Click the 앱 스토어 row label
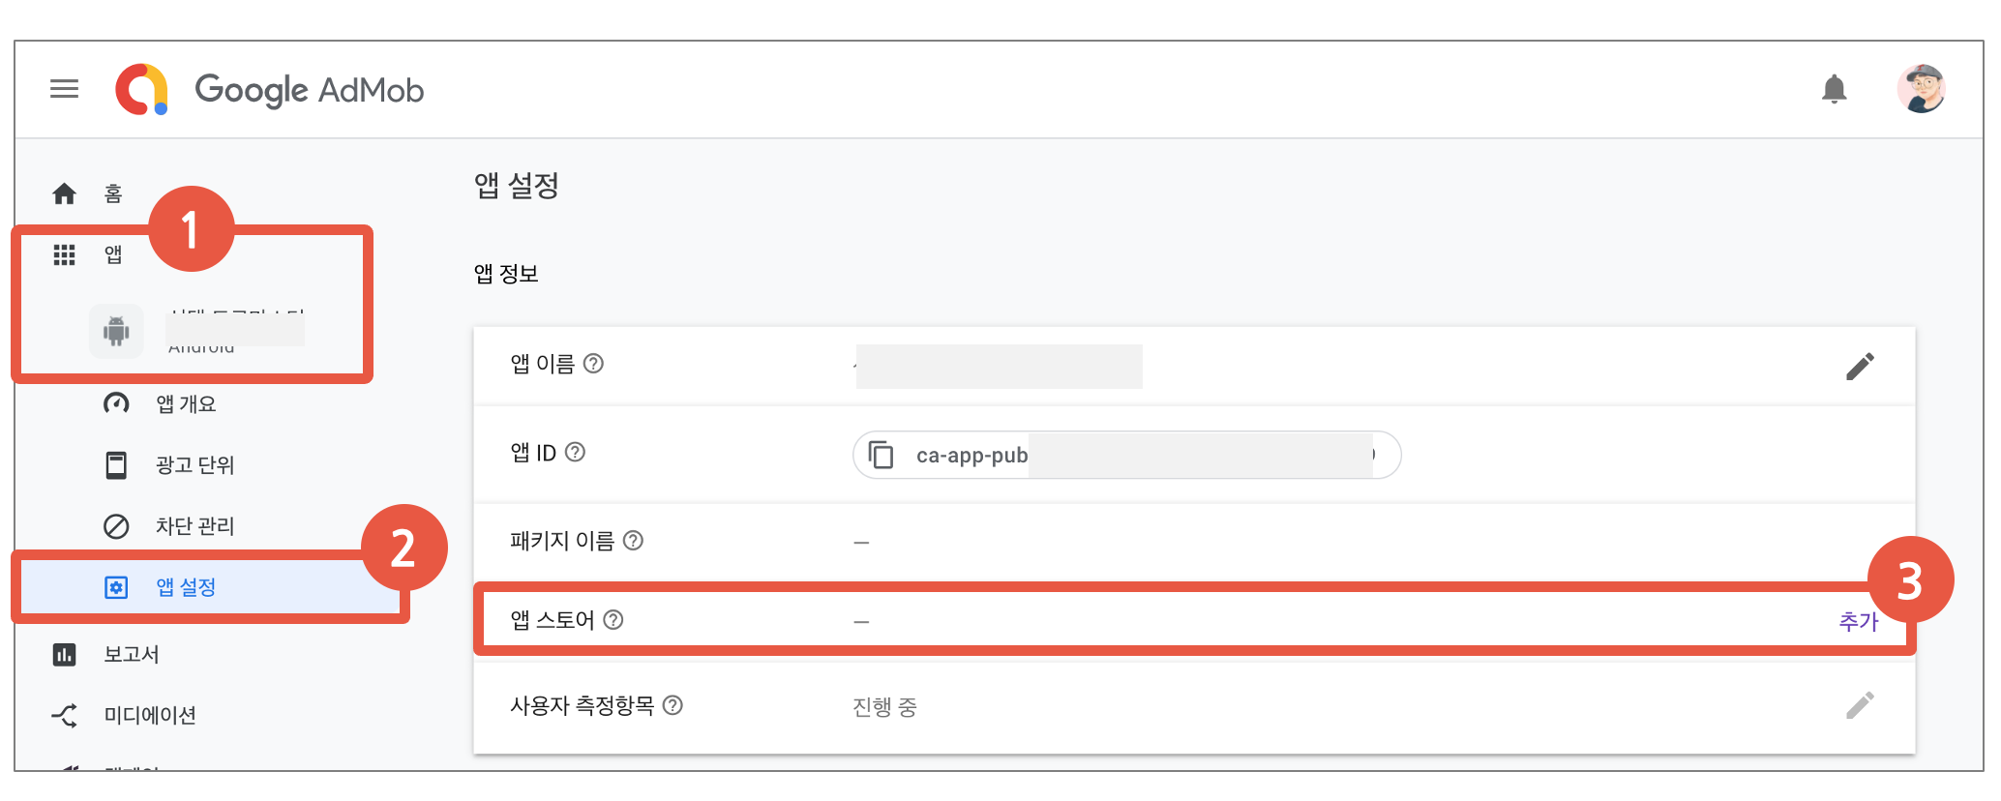 coord(553,620)
